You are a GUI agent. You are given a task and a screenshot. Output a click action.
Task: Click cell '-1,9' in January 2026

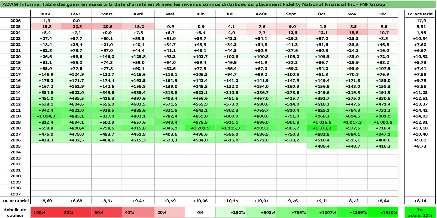pyautogui.click(x=46, y=21)
